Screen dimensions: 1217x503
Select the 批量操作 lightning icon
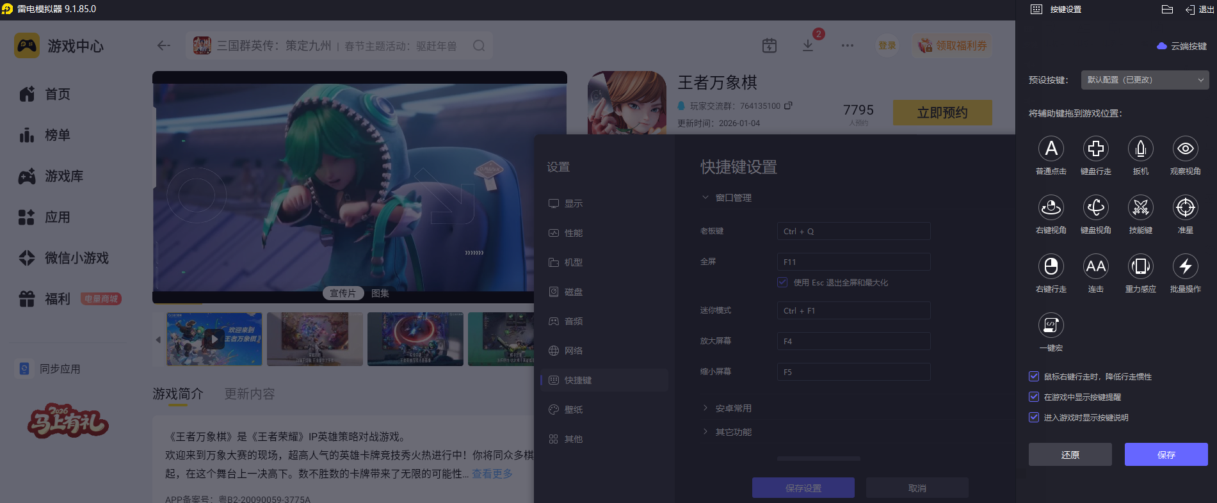click(x=1185, y=266)
